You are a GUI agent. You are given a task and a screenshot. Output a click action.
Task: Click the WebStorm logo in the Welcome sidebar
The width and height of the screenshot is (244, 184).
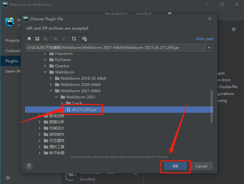coord(10,22)
